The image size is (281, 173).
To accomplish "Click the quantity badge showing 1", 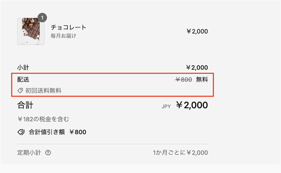I will (x=42, y=18).
